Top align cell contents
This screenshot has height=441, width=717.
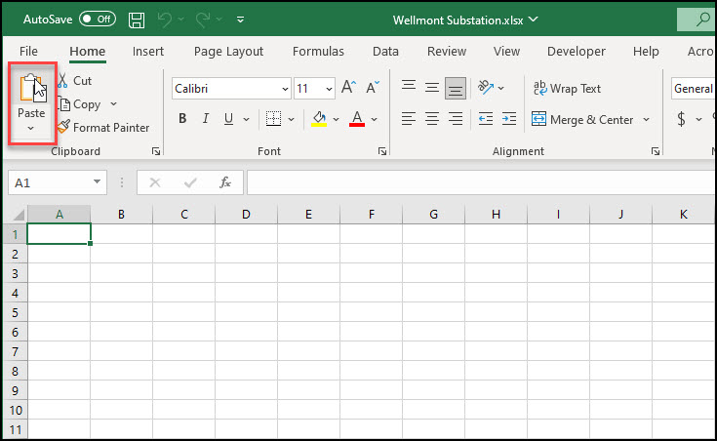click(409, 86)
